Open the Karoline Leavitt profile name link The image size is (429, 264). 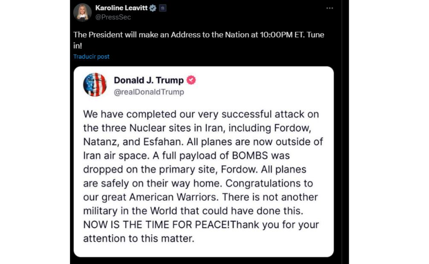click(x=121, y=8)
